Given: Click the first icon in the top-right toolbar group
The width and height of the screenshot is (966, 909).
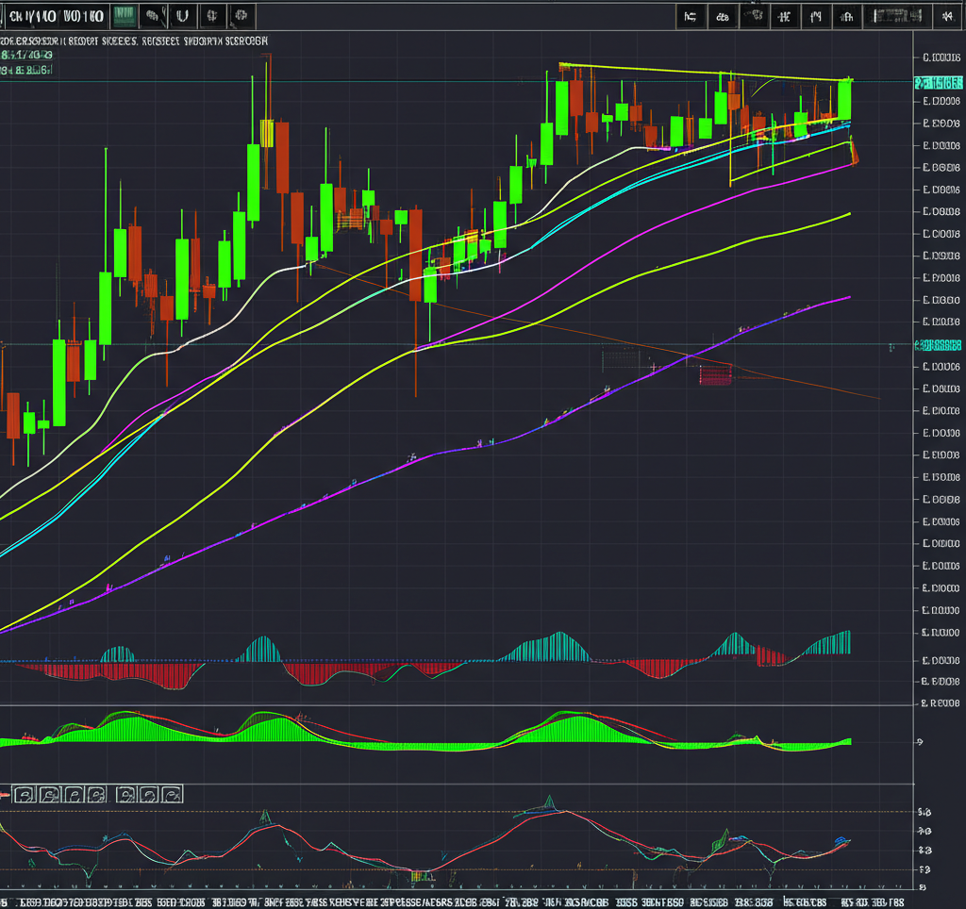Looking at the screenshot, I should (x=691, y=15).
